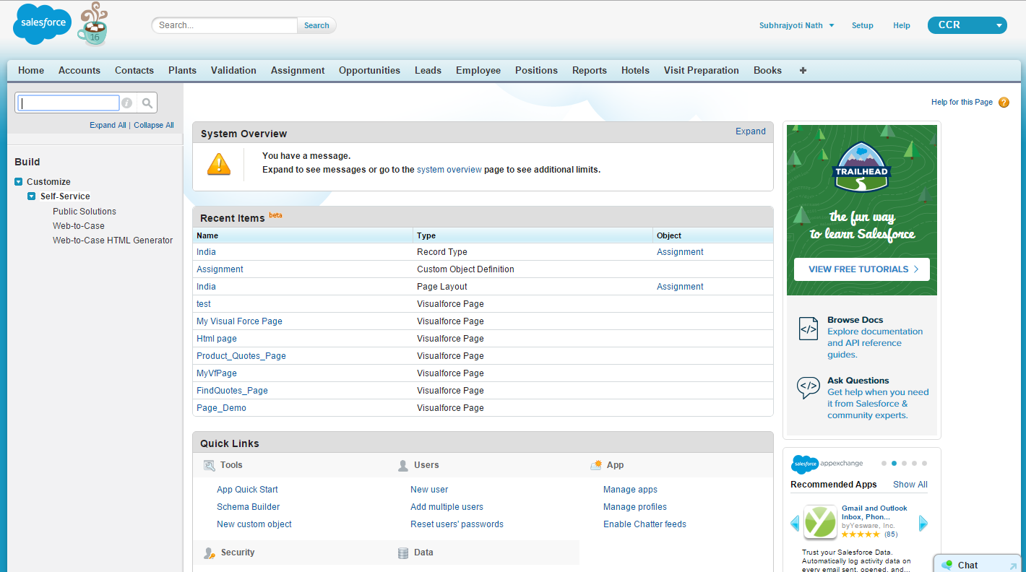Click the sidebar magnifier search icon
The width and height of the screenshot is (1026, 572).
[147, 103]
